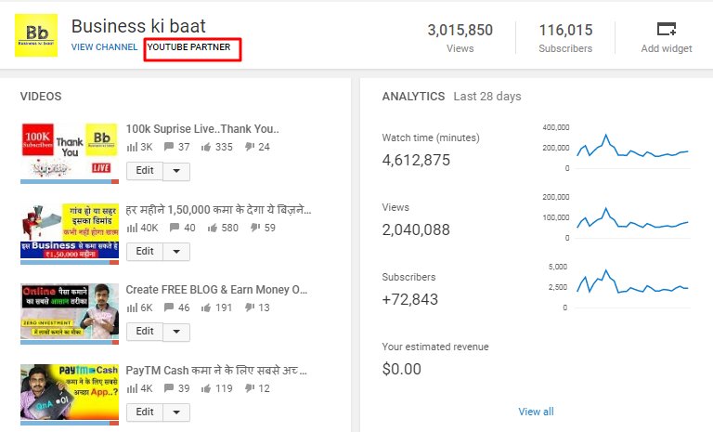The image size is (713, 432).
Task: Edit the Create FREE BLOG video
Action: 145,332
